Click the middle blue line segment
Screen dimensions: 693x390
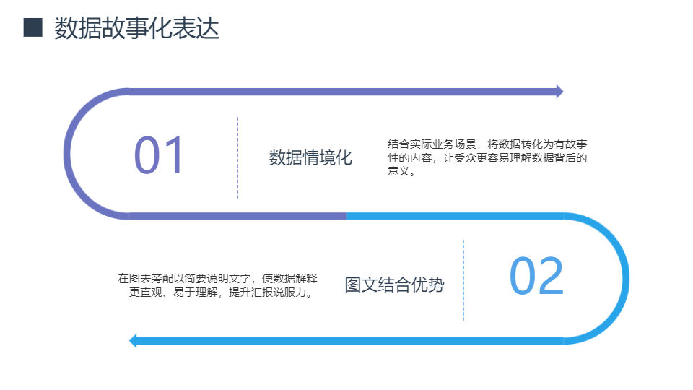click(456, 216)
